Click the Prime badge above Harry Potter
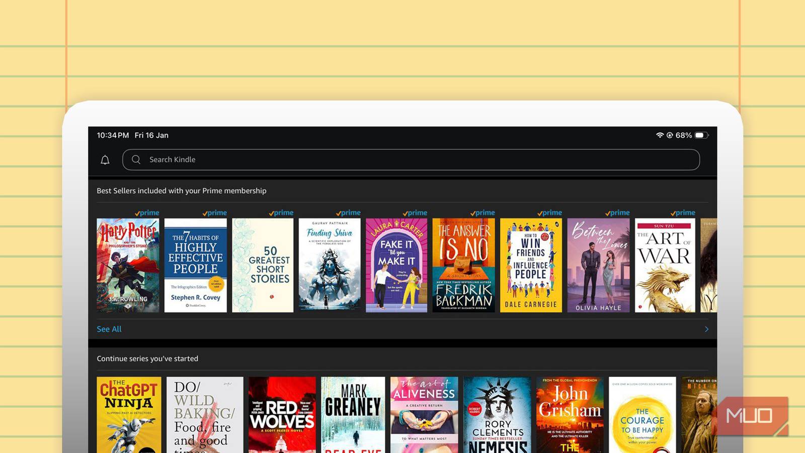The height and width of the screenshot is (453, 805). (x=147, y=212)
